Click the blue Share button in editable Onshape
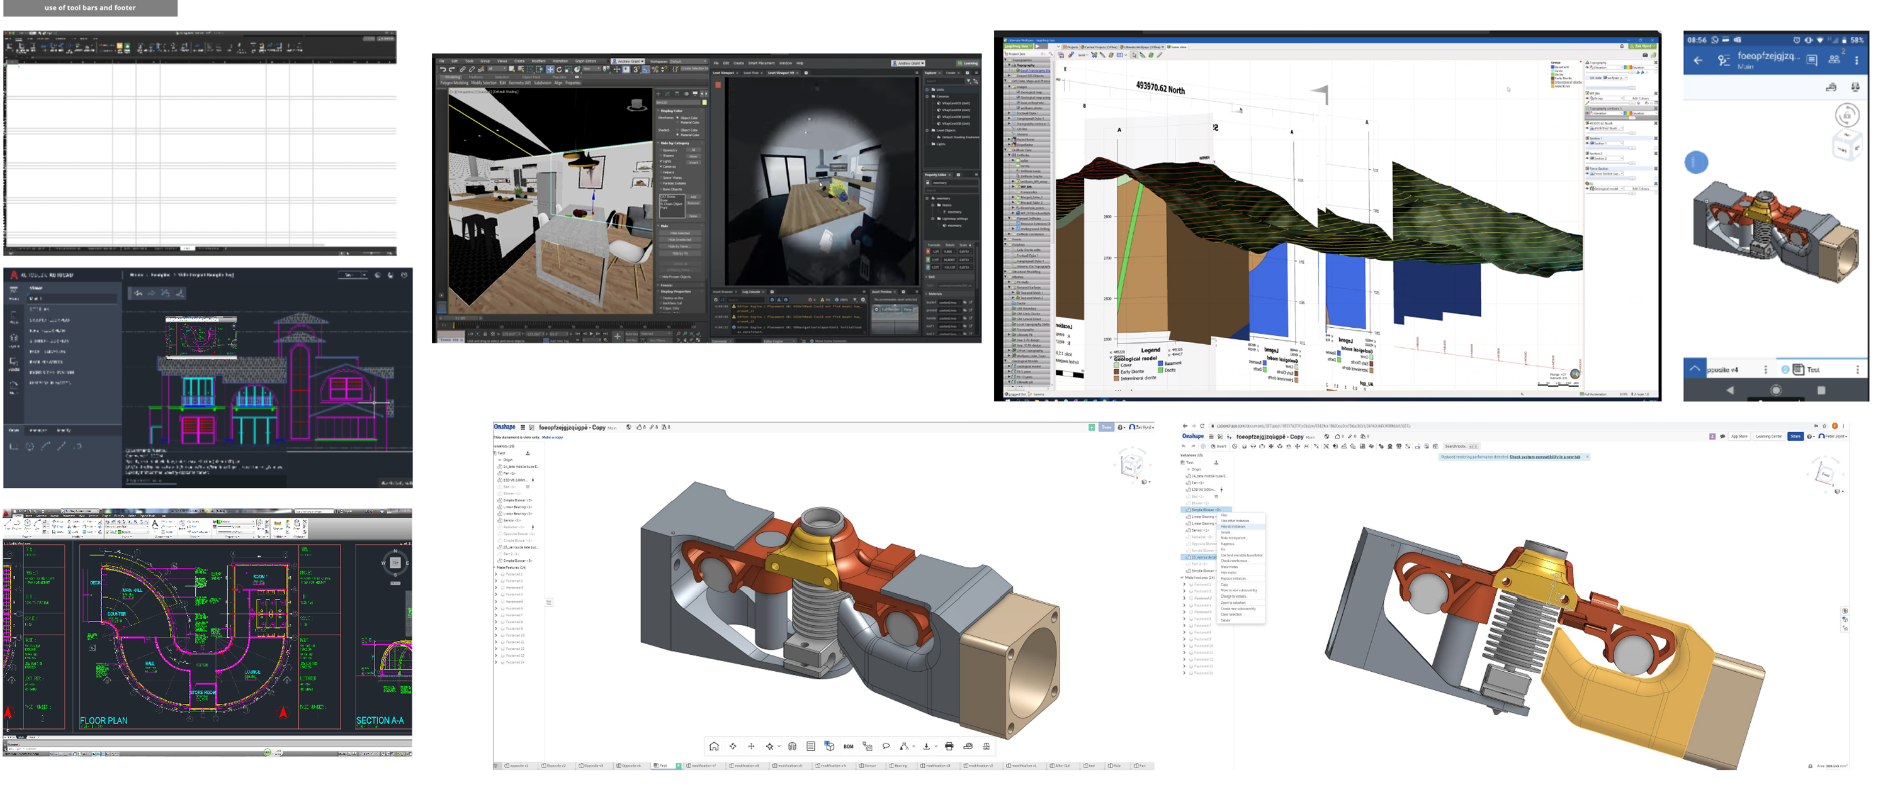 [1796, 437]
